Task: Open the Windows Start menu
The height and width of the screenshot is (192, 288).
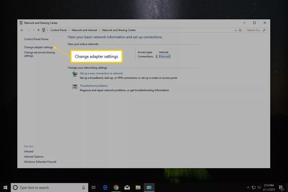Action: (5, 188)
